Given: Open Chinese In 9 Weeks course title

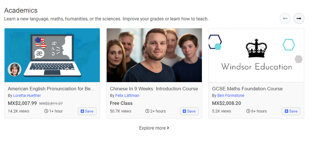Looking at the screenshot, I should coord(154,89).
